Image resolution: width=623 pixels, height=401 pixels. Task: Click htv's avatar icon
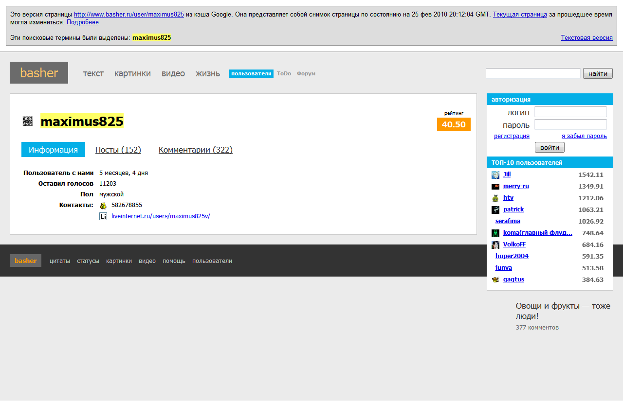(x=495, y=198)
